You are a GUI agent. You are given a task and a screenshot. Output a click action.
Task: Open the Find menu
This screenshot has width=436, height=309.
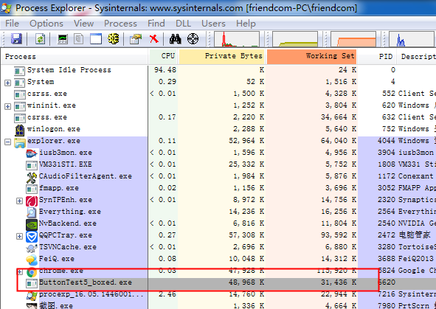pos(156,24)
